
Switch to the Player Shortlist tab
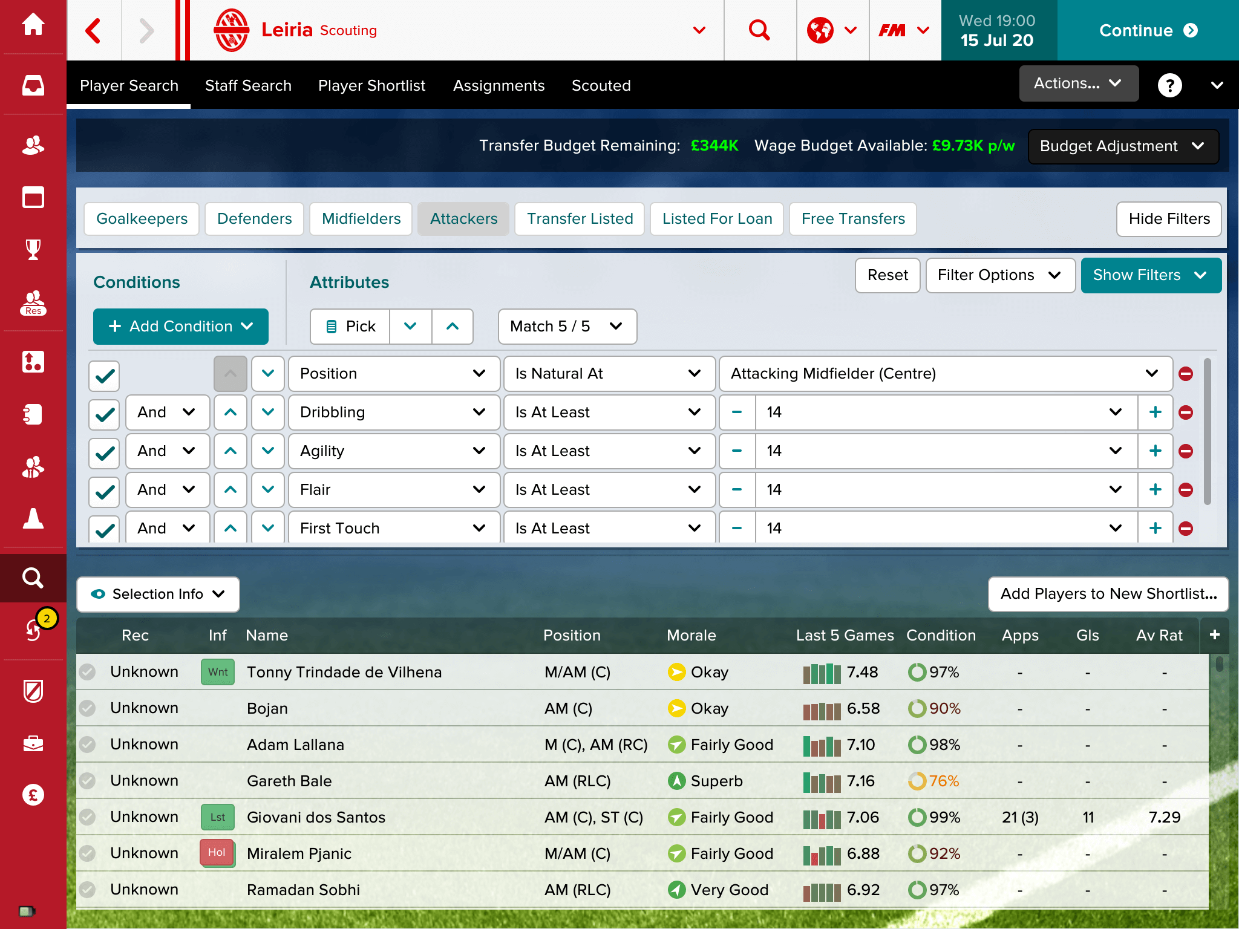coord(371,86)
